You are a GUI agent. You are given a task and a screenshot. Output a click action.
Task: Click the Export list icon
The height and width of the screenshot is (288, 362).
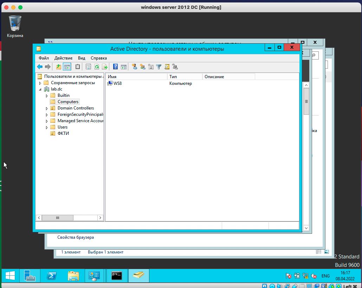(x=105, y=67)
